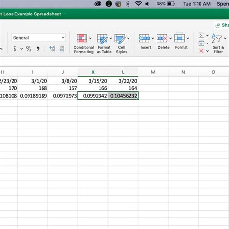Expand the Format dropdown arrow
The image size is (229, 229).
188,38
